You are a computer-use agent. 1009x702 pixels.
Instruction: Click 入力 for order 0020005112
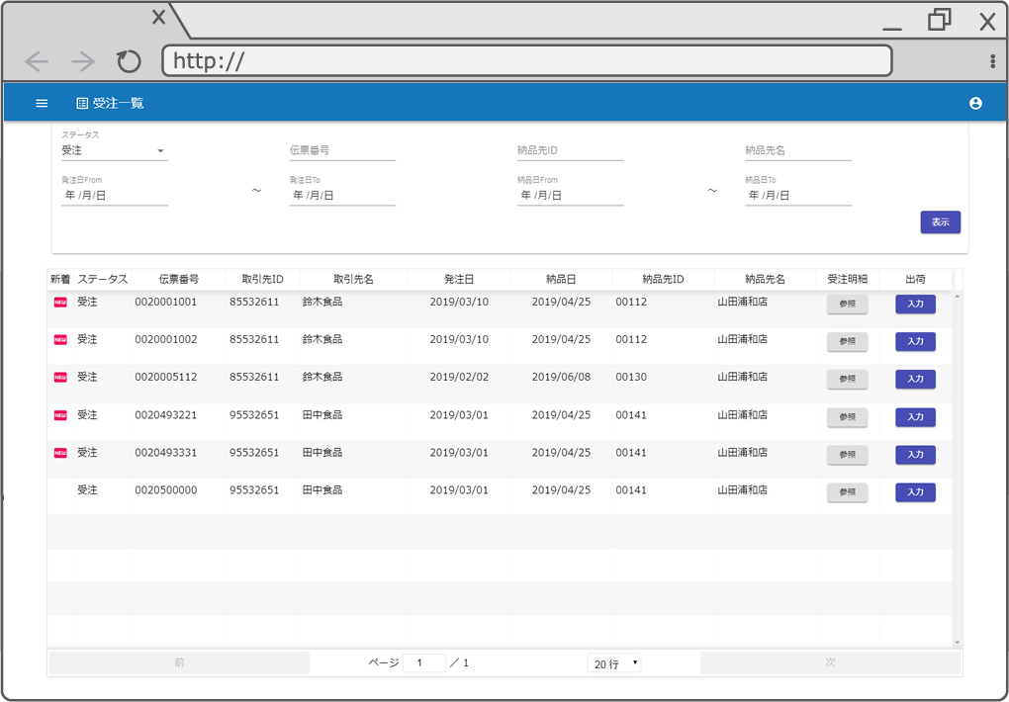[x=914, y=379]
